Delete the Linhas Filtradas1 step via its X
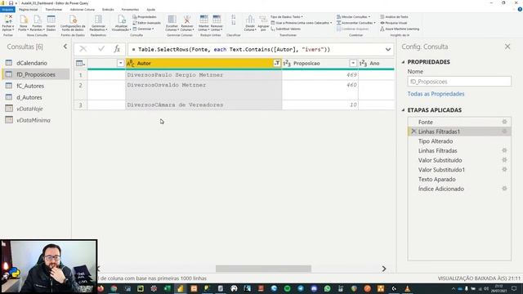The image size is (523, 294). pos(413,131)
